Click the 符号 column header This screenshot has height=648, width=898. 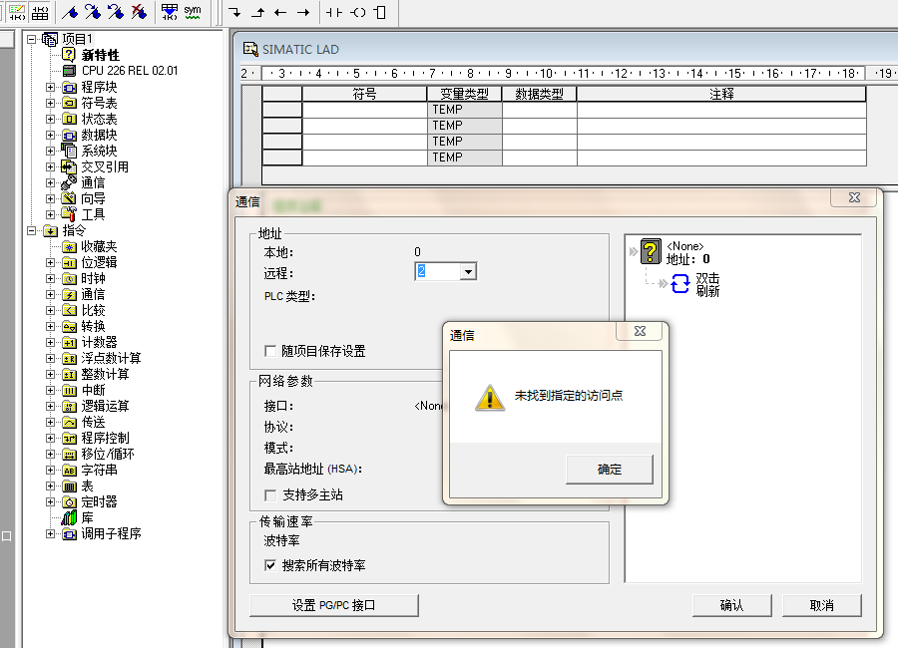tap(364, 94)
